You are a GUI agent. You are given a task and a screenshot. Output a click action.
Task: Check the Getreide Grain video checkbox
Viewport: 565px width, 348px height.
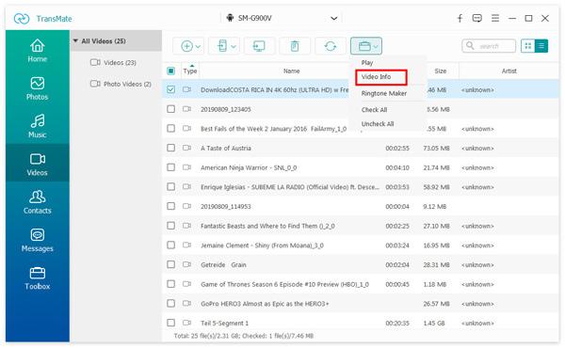pos(170,264)
